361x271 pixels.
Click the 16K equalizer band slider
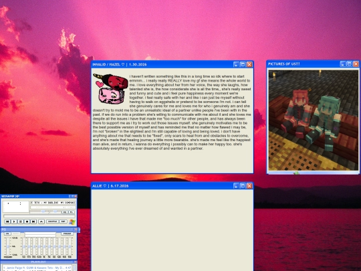(70, 246)
